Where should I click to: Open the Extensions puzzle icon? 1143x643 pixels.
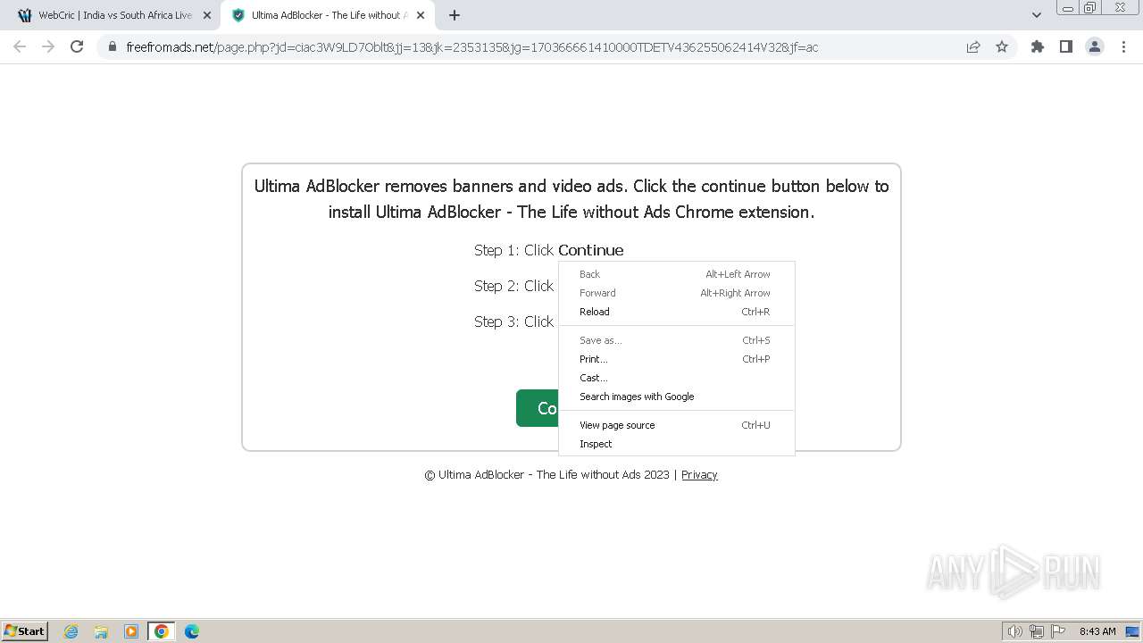pos(1037,46)
